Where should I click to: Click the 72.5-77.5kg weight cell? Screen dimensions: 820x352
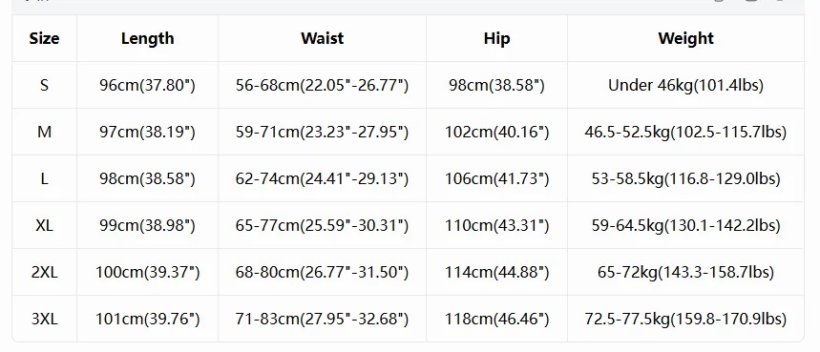coord(685,320)
